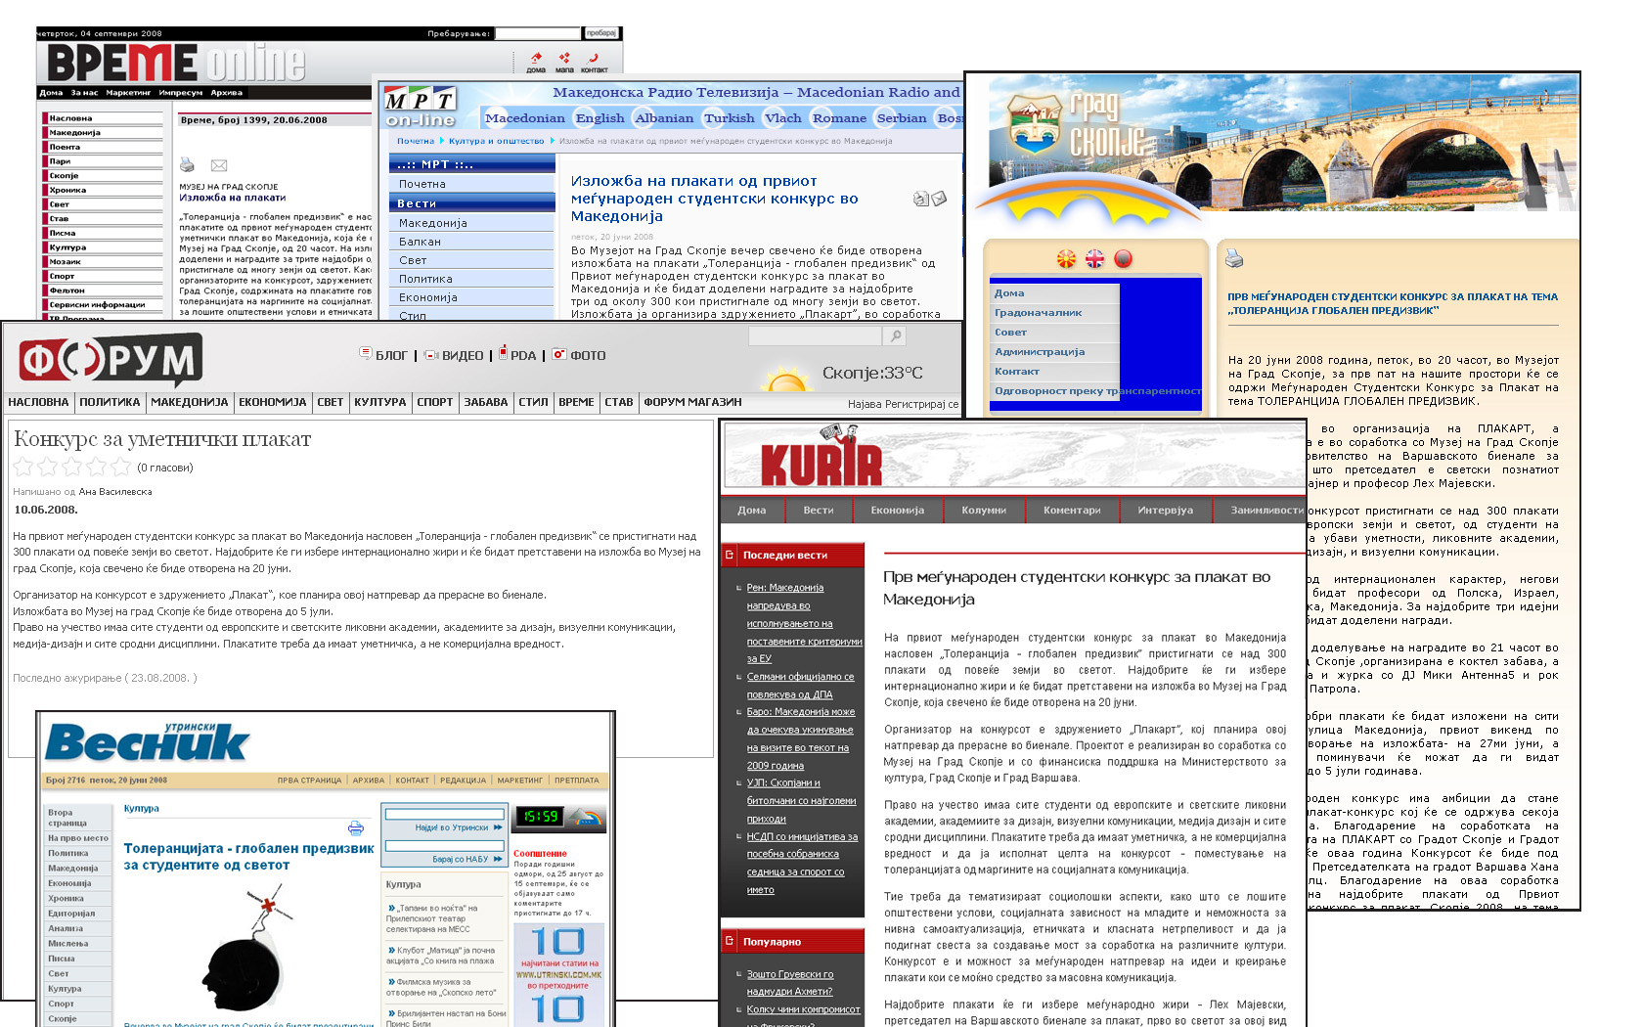This screenshot has height=1027, width=1643.
Task: Click the KURIR logo
Action: tap(820, 458)
